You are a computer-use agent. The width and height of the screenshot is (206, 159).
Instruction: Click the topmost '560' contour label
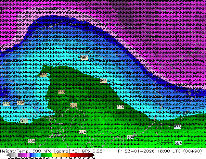(84, 57)
